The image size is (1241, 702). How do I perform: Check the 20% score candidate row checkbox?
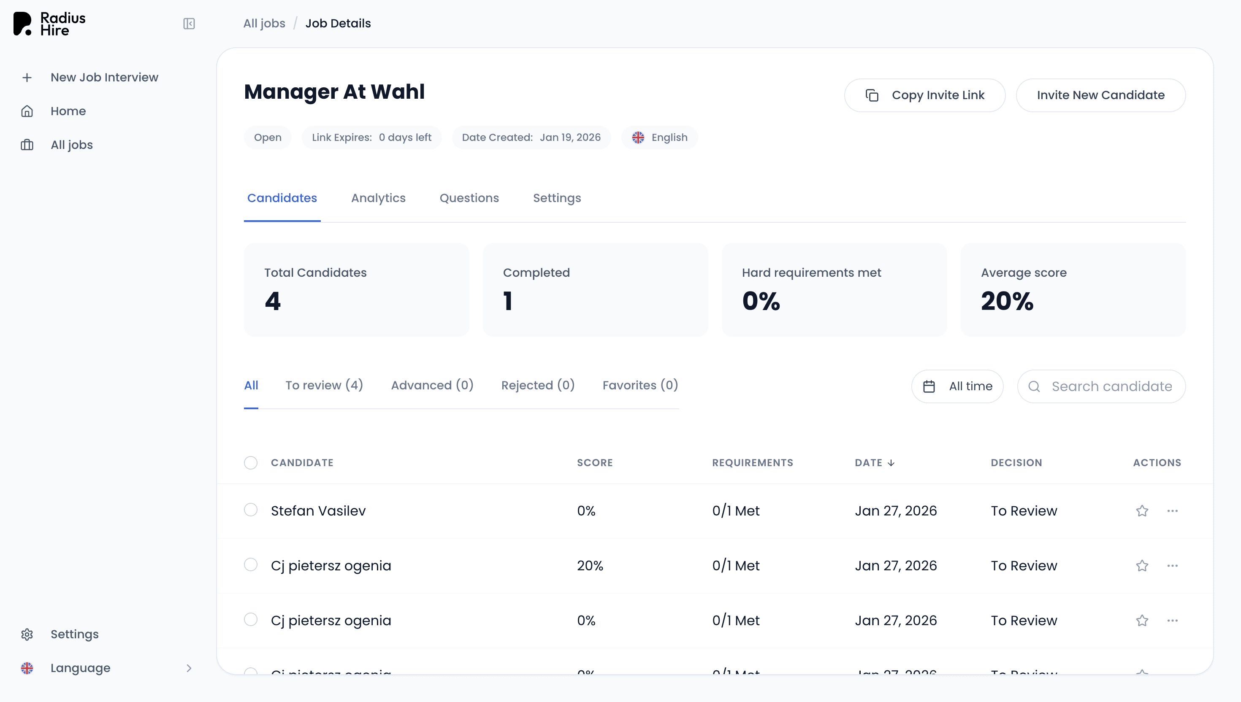[250, 564]
